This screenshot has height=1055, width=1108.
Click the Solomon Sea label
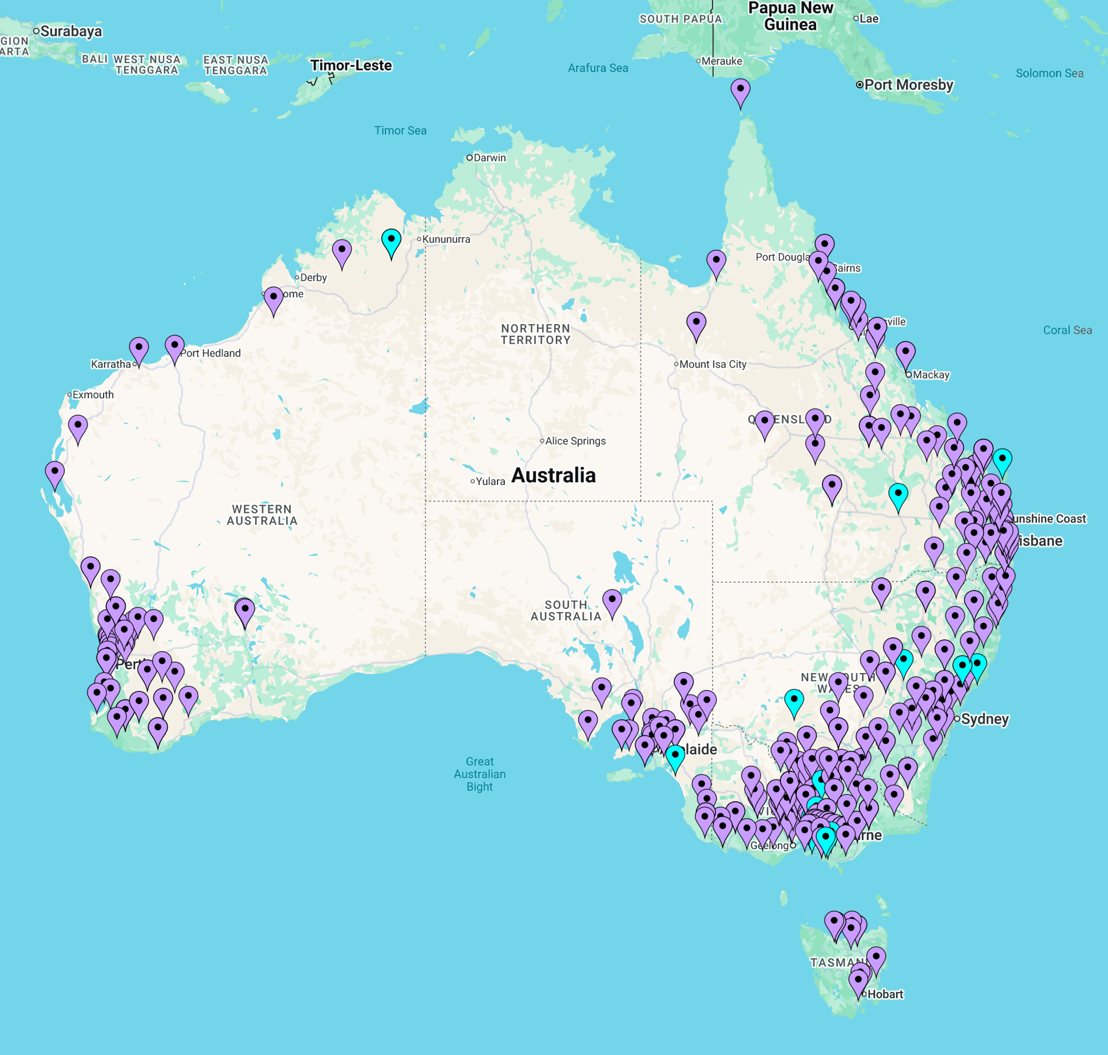[1049, 73]
